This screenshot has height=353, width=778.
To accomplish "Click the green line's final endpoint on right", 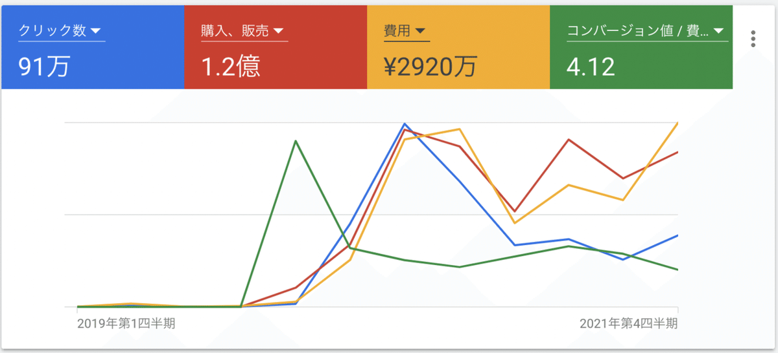I will pyautogui.click(x=678, y=270).
